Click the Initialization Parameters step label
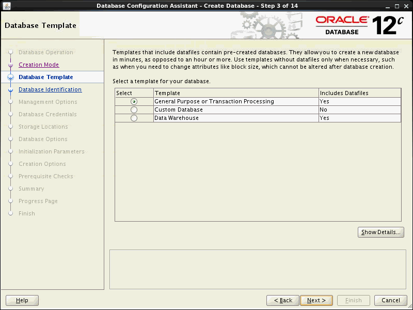Viewport: 413px width, 310px height. [x=52, y=151]
